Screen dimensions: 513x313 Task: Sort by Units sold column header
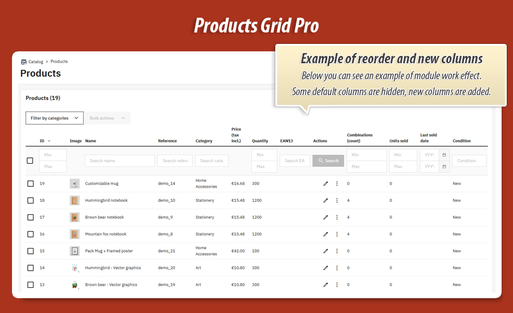[398, 141]
